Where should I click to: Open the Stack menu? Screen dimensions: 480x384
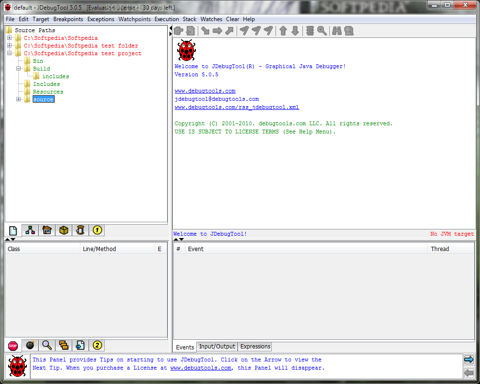click(190, 19)
